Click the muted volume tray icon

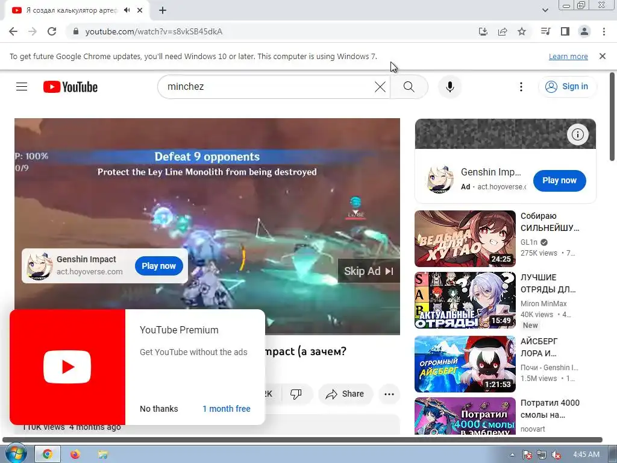(556, 455)
